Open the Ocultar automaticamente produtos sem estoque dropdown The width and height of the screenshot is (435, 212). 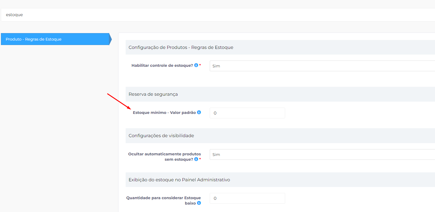[x=322, y=154]
